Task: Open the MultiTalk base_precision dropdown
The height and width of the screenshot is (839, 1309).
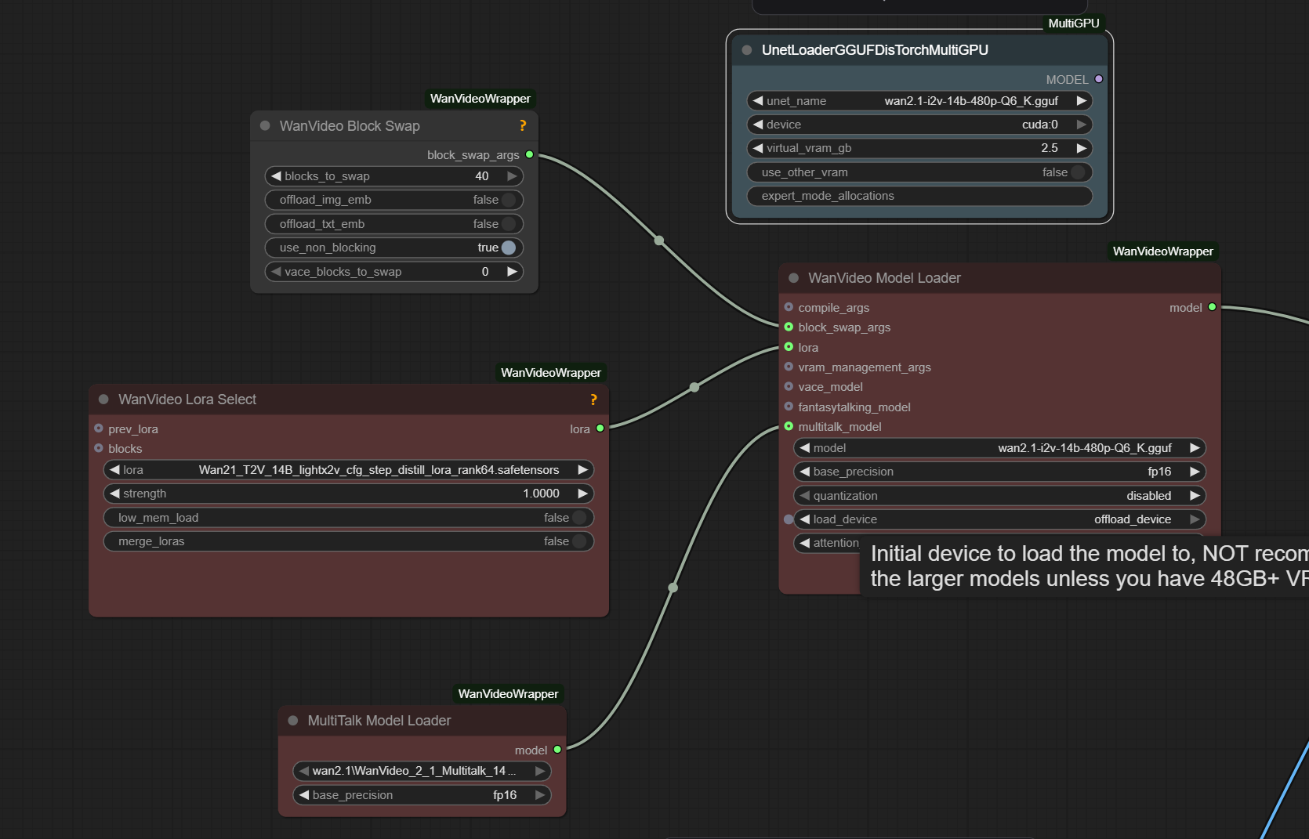Action: (422, 795)
